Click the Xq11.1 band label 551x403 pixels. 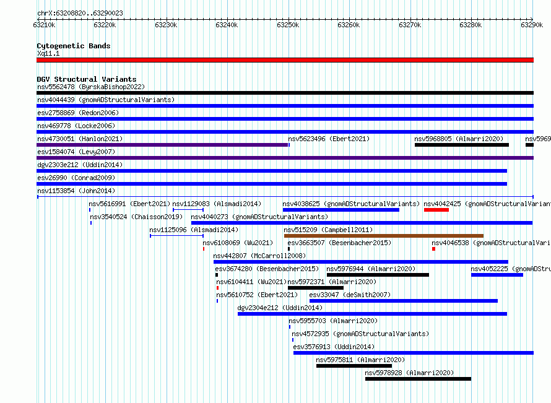click(48, 53)
